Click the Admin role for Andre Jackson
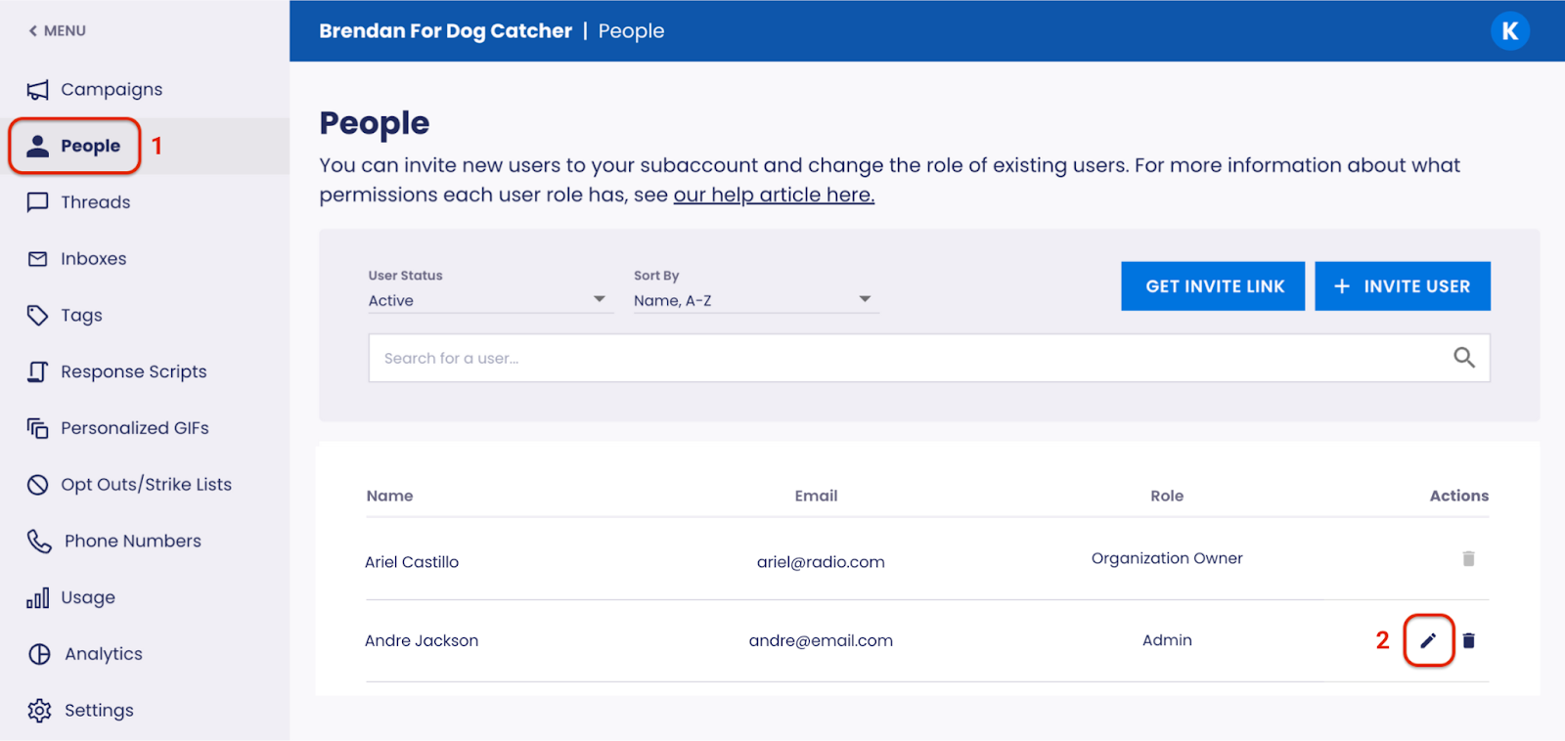Screen dimensions: 1565x741 click(x=1167, y=640)
